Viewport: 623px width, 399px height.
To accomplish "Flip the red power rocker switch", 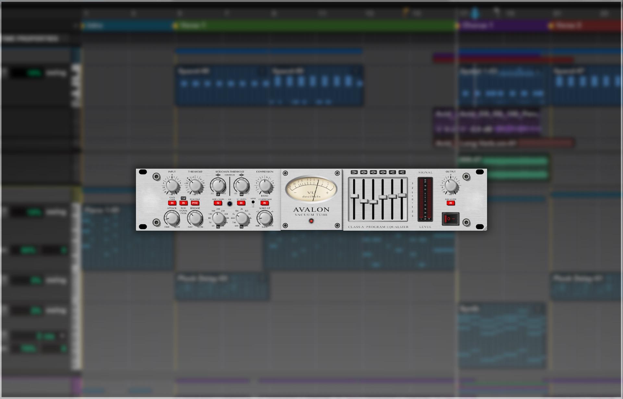I will tap(450, 219).
